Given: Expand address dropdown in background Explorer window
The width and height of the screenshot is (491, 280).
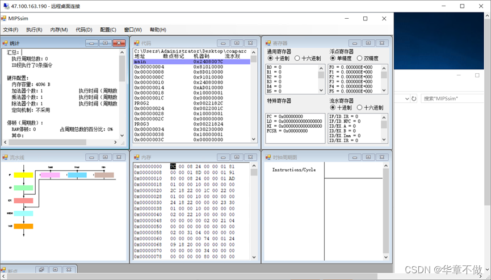Looking at the screenshot, I should tap(407, 99).
